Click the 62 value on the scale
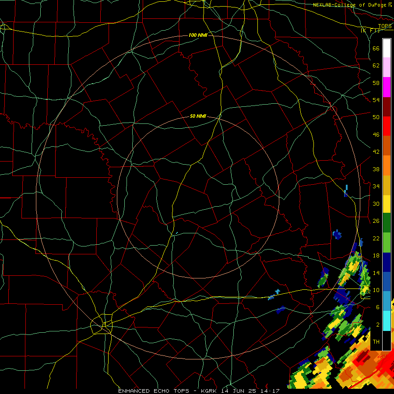The width and height of the screenshot is (394, 394). (x=376, y=66)
